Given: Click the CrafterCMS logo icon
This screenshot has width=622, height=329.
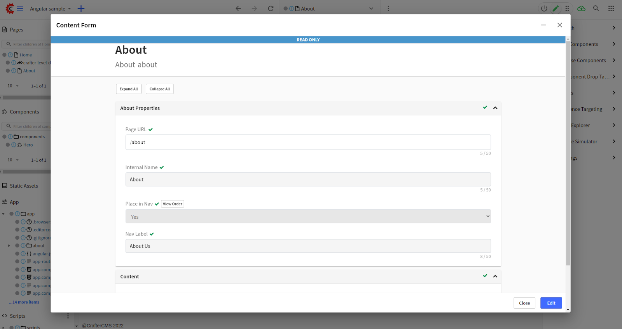Looking at the screenshot, I should click(x=9, y=8).
